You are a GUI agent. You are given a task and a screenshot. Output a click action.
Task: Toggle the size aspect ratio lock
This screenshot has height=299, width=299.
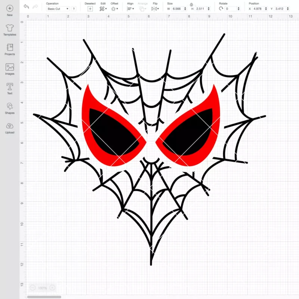tap(191, 4)
